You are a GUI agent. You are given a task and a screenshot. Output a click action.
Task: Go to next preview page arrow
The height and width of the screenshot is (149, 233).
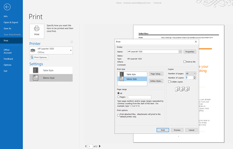[100, 146]
